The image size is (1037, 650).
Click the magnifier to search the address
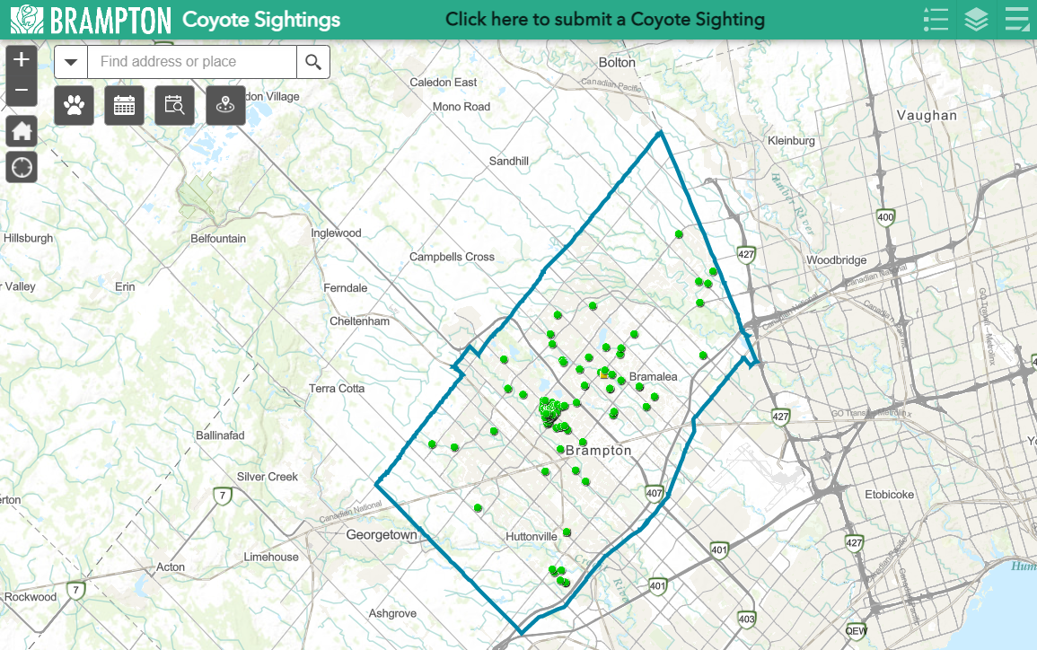(313, 62)
